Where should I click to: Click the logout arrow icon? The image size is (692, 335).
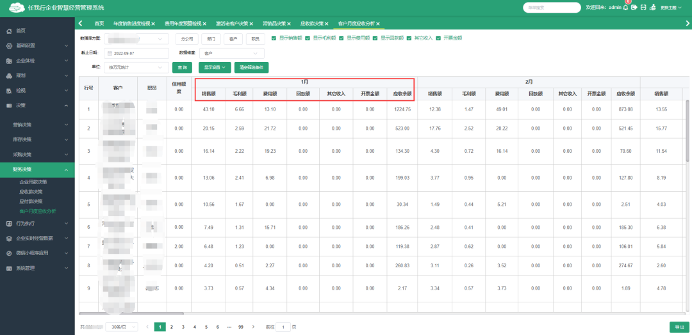(x=634, y=8)
